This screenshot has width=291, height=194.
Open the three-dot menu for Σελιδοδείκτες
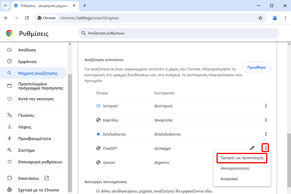pyautogui.click(x=266, y=134)
